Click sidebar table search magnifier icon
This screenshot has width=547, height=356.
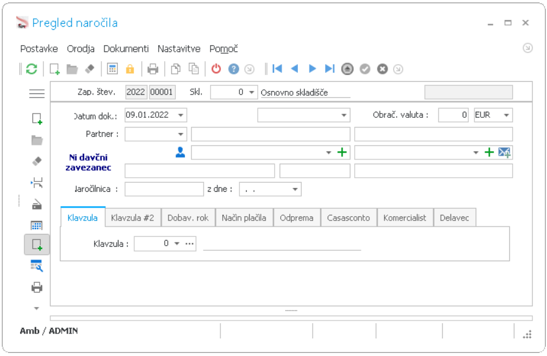point(37,266)
